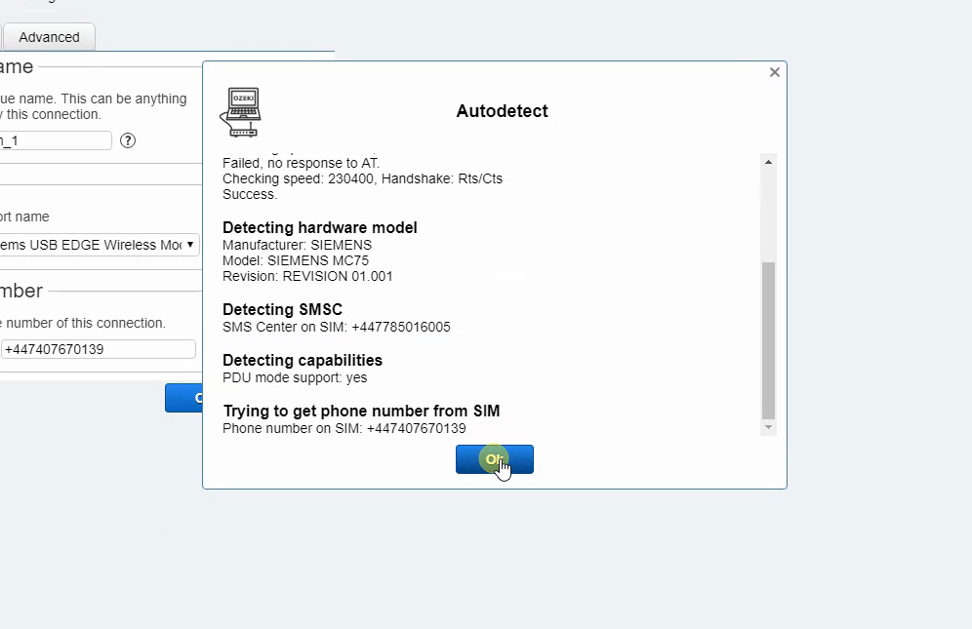
Task: Click the port name dropdown arrow
Action: [189, 245]
